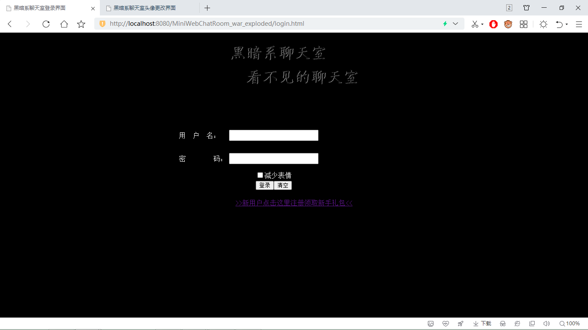Click the rocket accelerator icon
This screenshot has height=330, width=588.
pos(461,324)
